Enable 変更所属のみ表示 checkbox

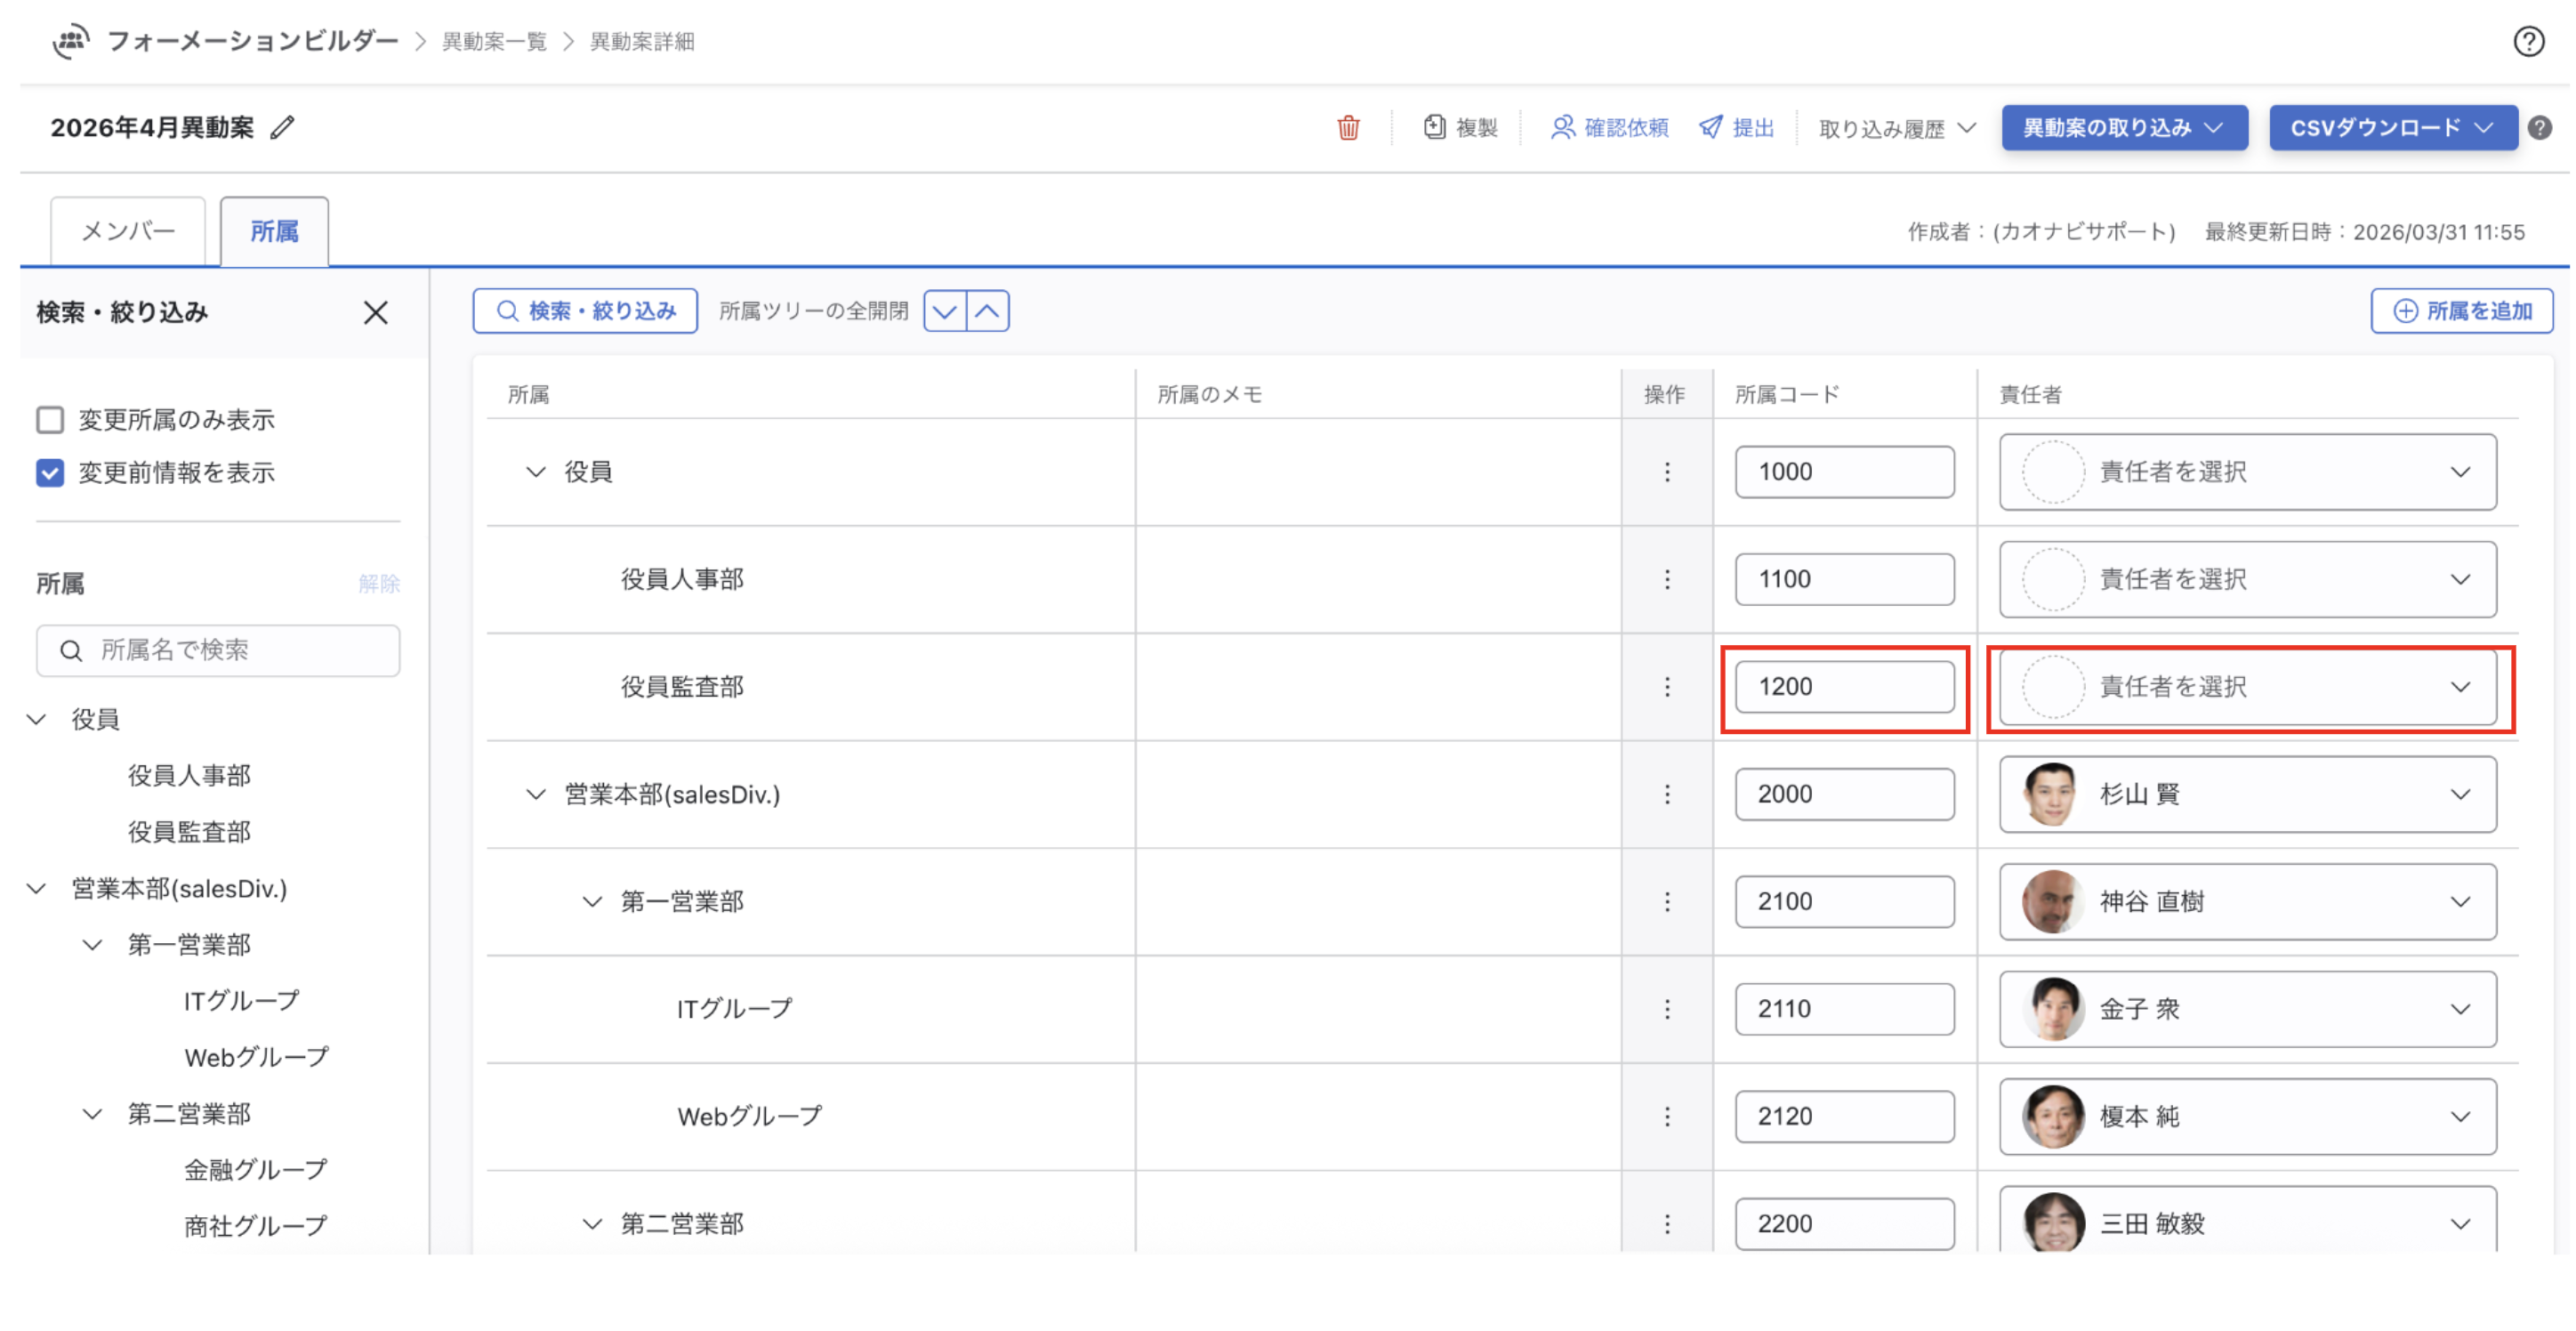(x=50, y=420)
